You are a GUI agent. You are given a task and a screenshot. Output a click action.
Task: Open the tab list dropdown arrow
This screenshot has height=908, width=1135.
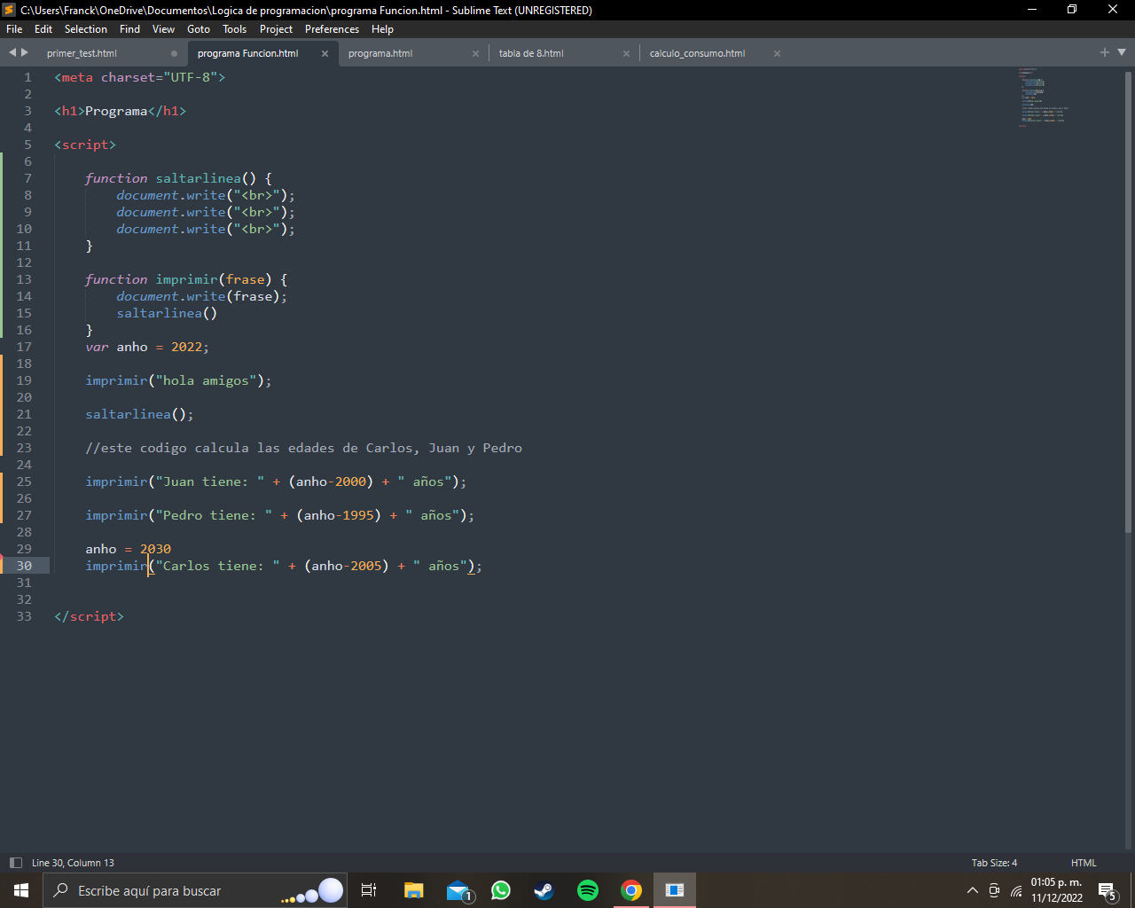click(x=1122, y=52)
